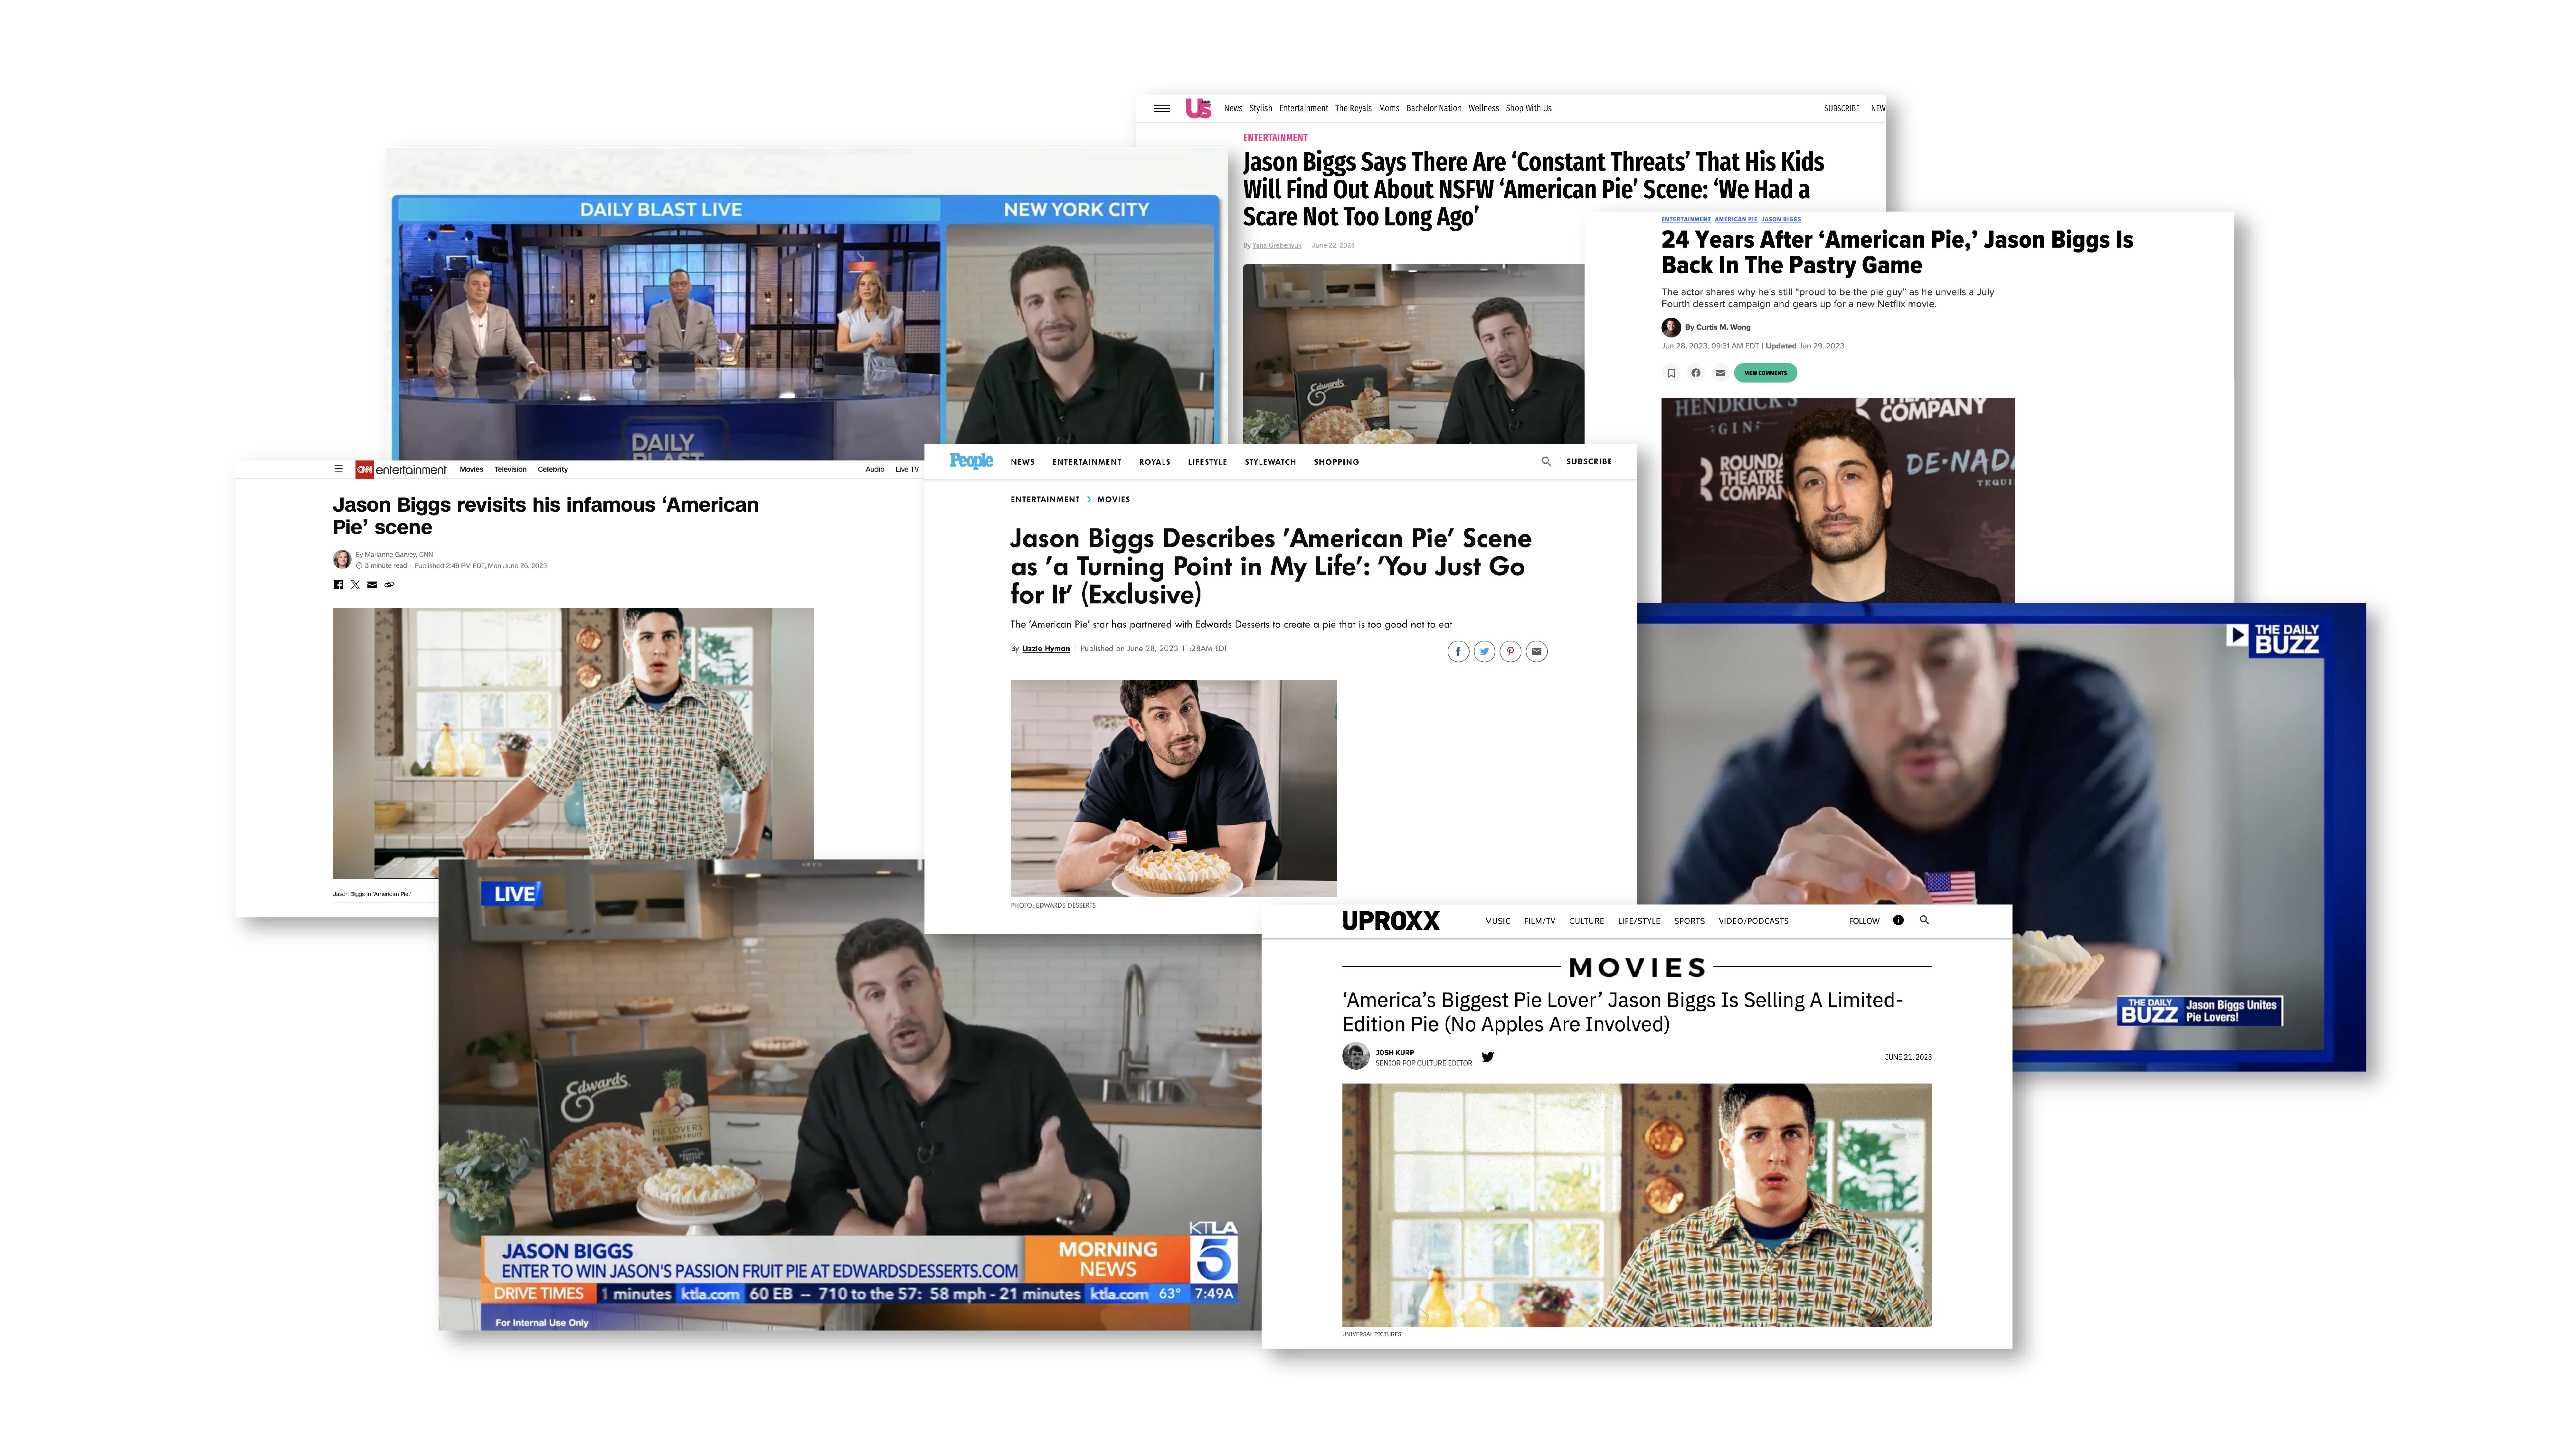Open Movies in CNN entertainment nav
This screenshot has height=1449, width=2576.
point(471,469)
